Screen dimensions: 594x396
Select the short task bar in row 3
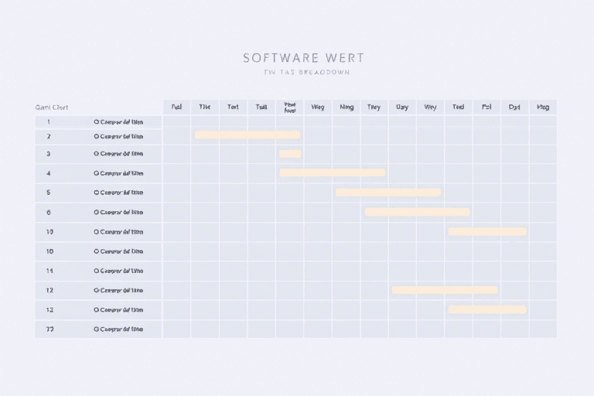(290, 154)
